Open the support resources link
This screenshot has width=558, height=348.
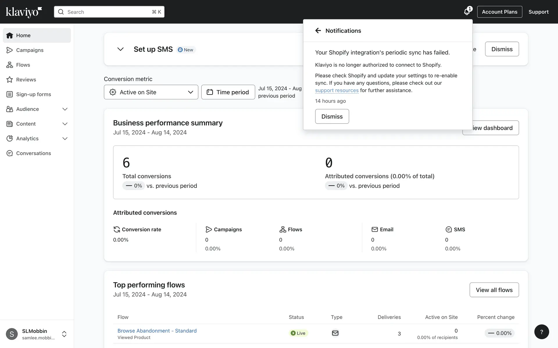click(337, 90)
